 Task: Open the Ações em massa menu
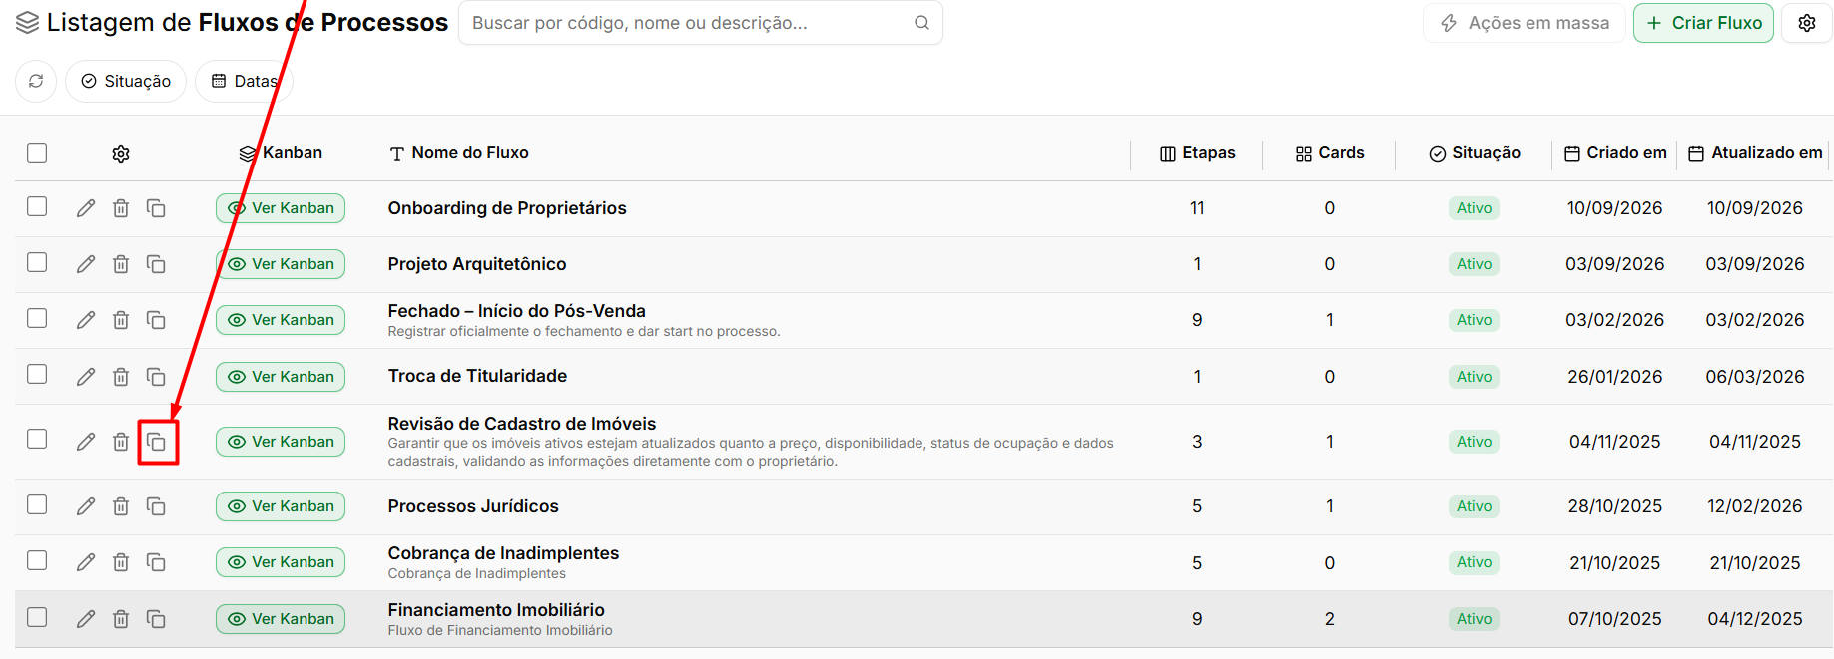1525,23
